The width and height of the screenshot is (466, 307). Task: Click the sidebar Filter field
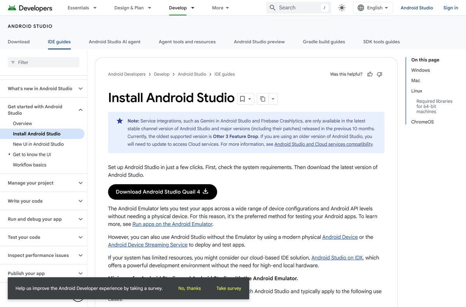tap(43, 62)
